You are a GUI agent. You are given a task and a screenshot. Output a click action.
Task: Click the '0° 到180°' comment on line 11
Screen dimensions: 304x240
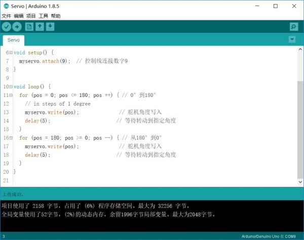click(x=143, y=95)
